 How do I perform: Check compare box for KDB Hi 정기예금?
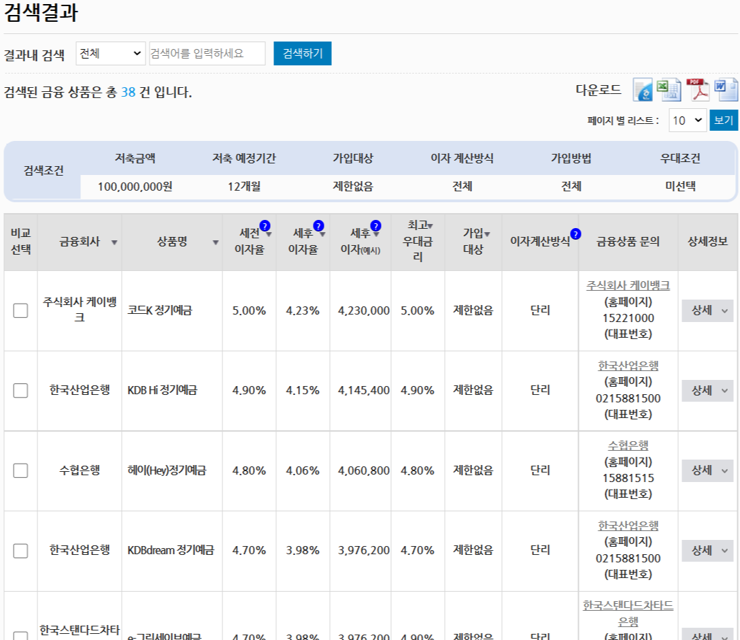coord(21,391)
